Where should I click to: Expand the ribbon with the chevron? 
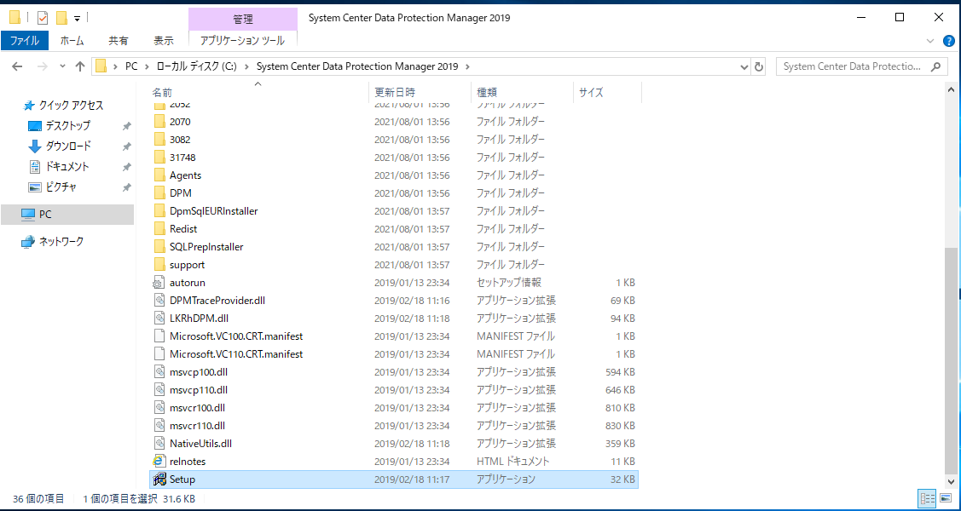pos(930,41)
